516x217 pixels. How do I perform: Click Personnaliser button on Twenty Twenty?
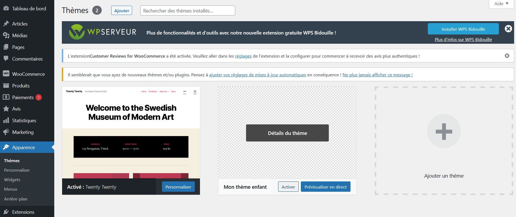tap(178, 187)
